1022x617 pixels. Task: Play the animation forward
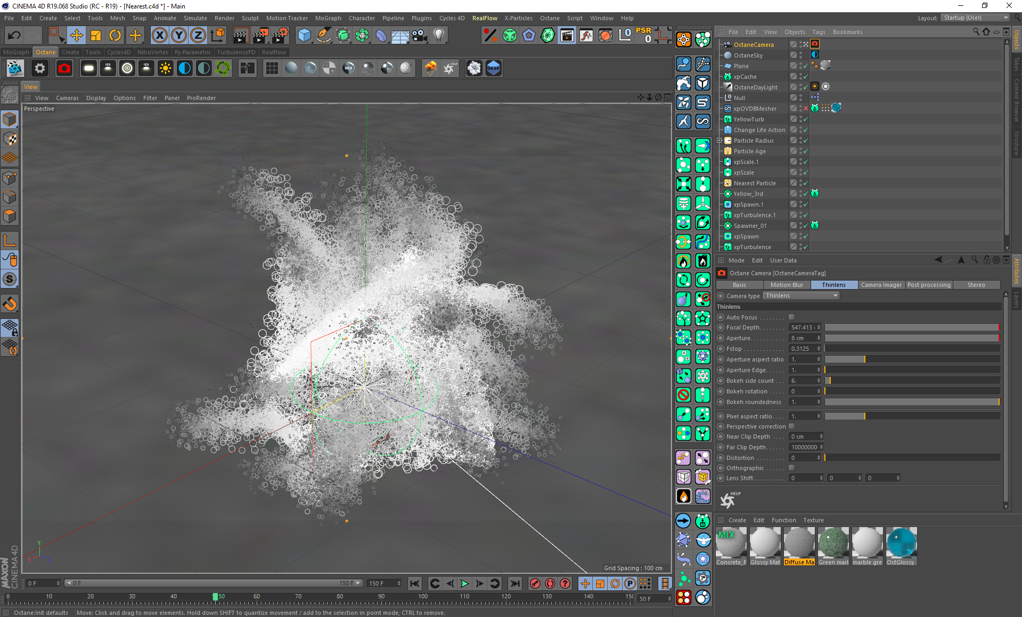[464, 583]
